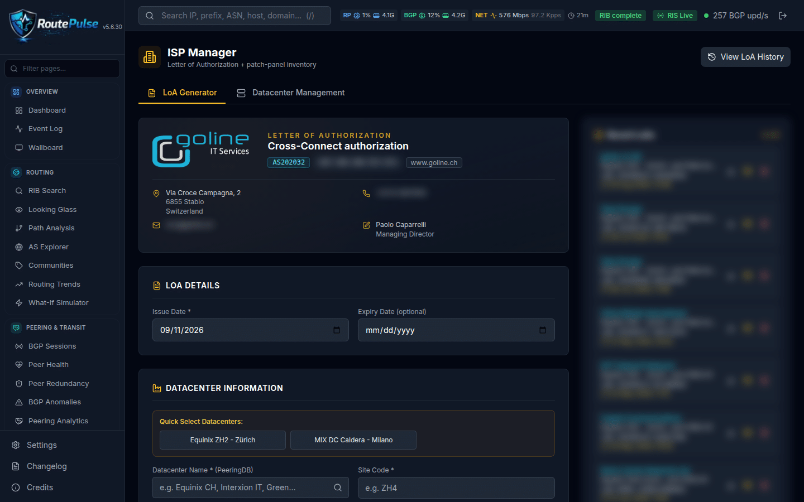The image size is (804, 502).
Task: Open the Issue Date calendar picker icon
Action: point(337,330)
